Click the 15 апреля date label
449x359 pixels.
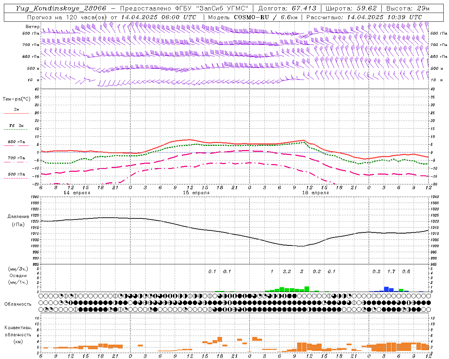pyautogui.click(x=196, y=193)
